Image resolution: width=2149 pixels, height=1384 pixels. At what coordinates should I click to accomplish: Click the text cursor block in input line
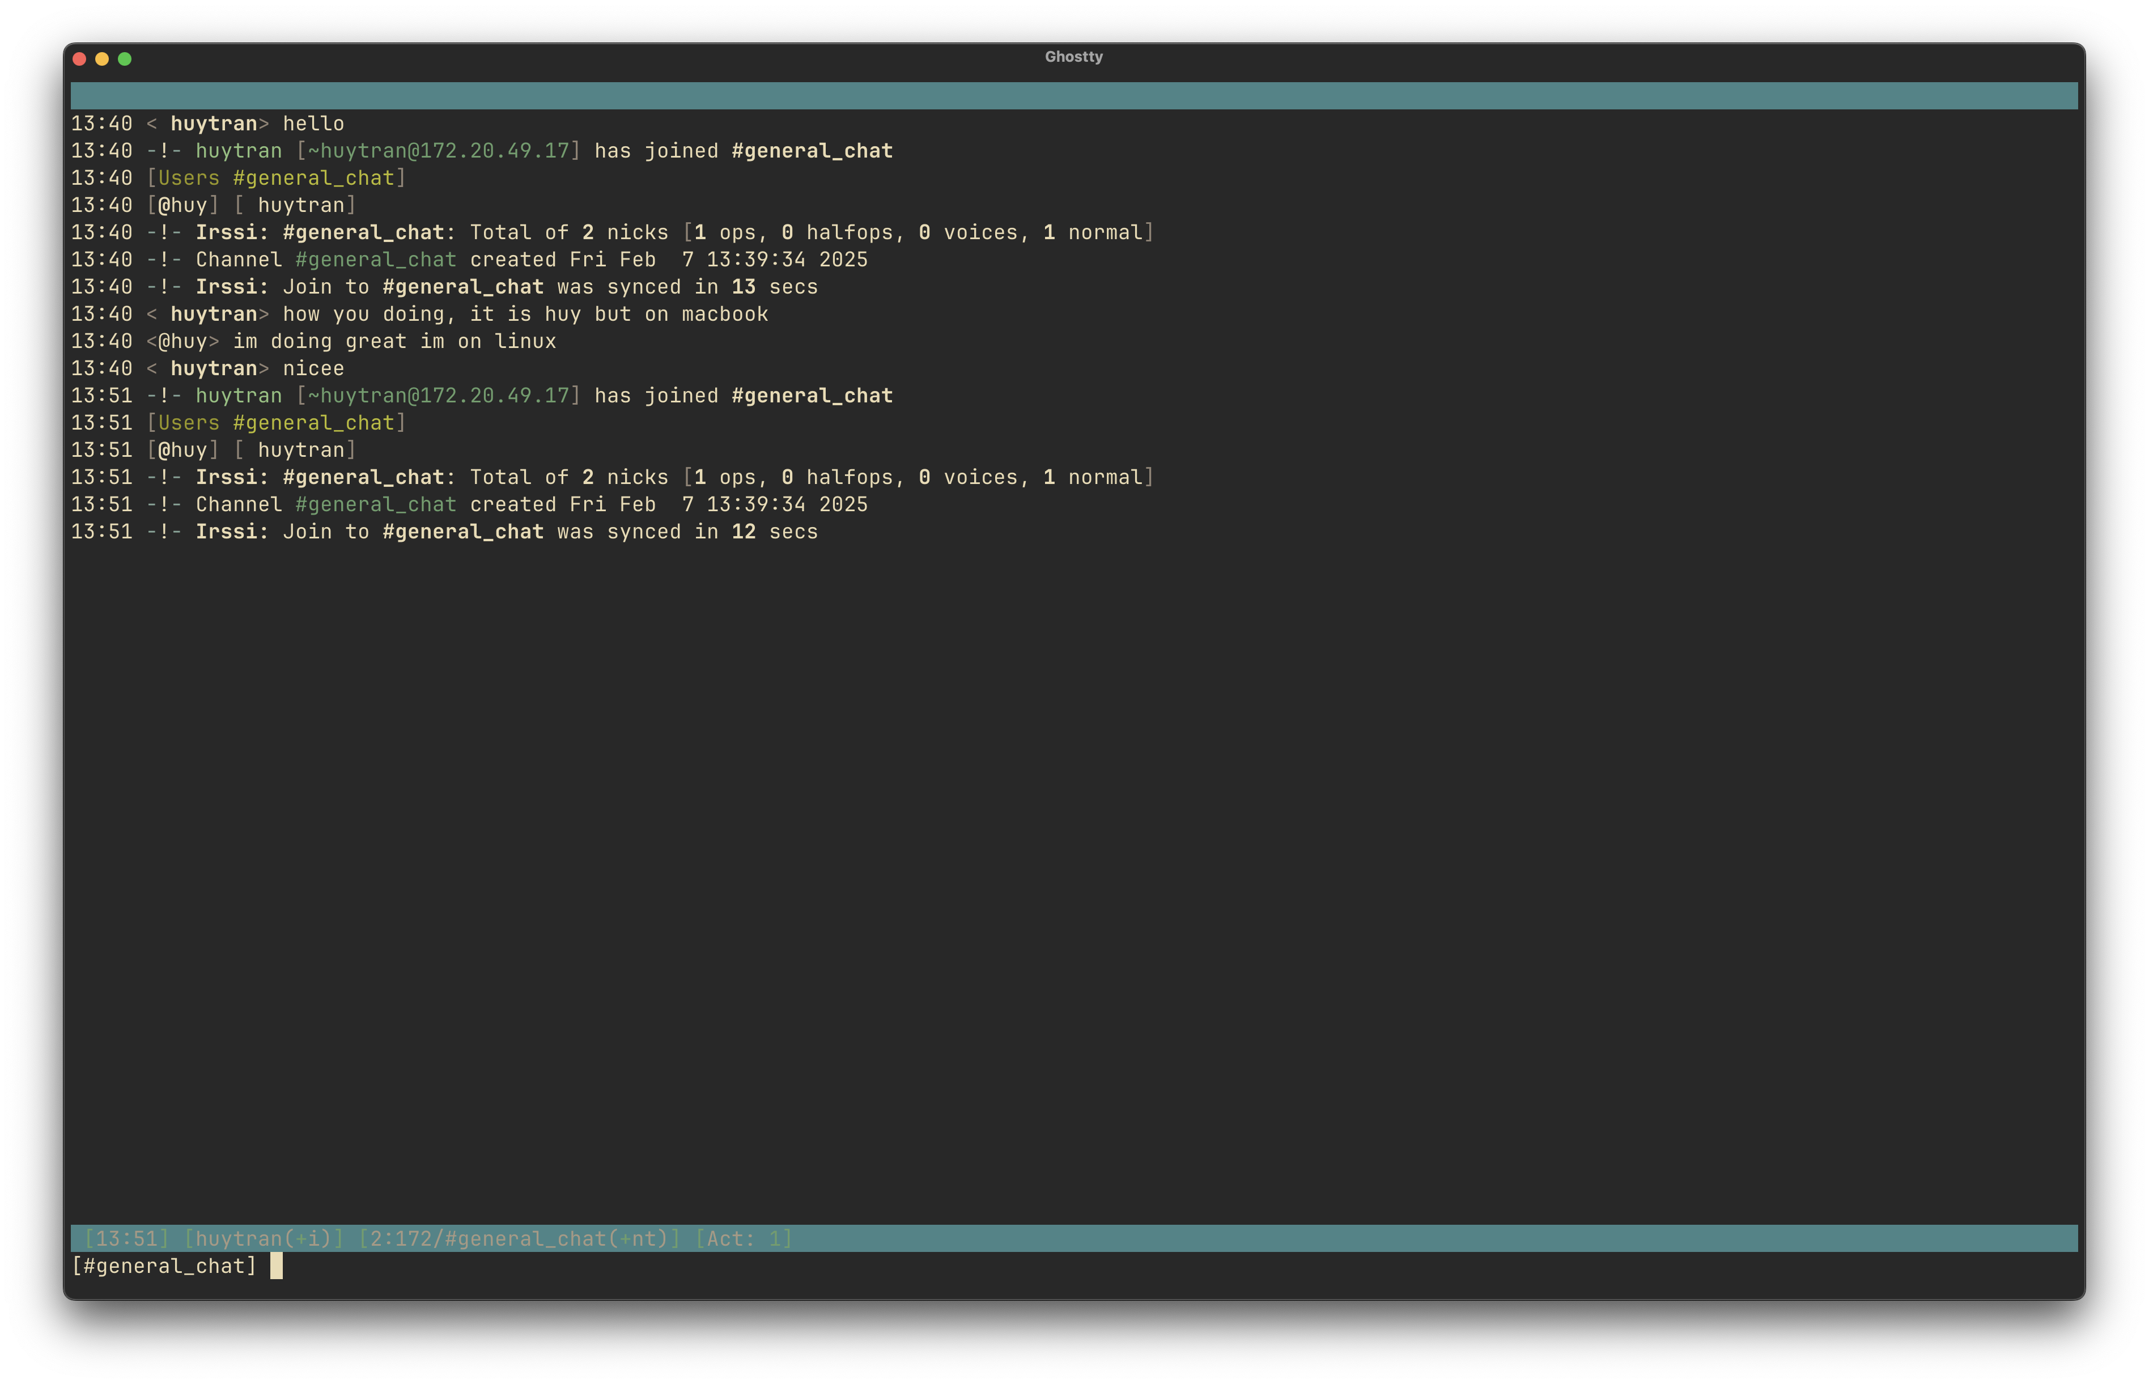277,1266
